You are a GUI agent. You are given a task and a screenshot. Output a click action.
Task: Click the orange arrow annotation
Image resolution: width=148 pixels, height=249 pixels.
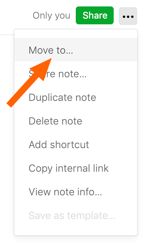pos(29,83)
